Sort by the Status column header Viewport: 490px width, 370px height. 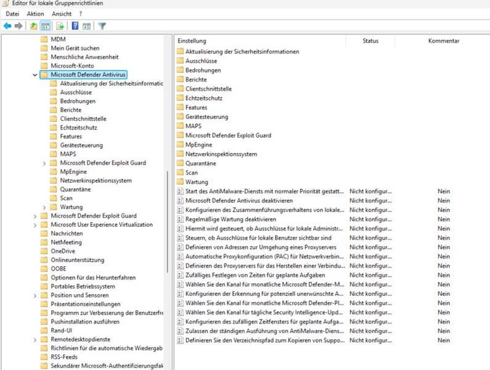(x=370, y=41)
